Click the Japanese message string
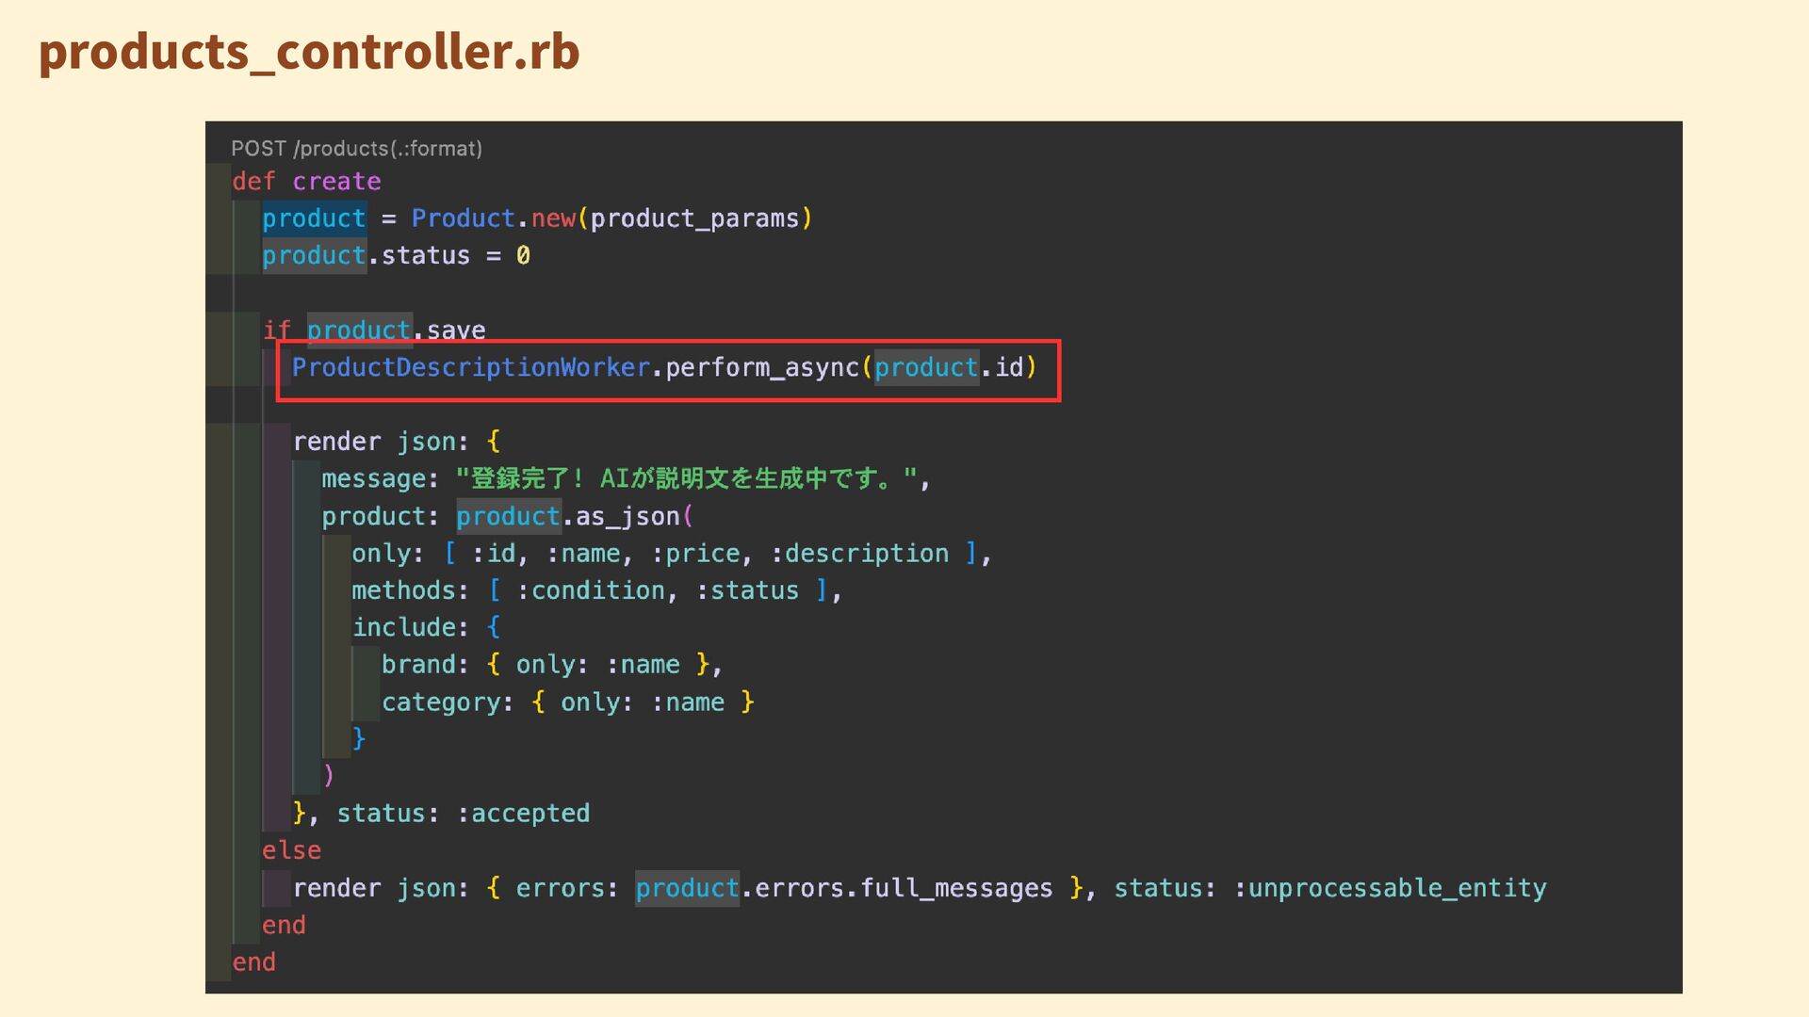This screenshot has width=1809, height=1017. [687, 479]
